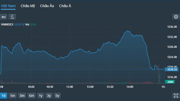Screen dimensions: 180x101
Task: Click the 14:00 time axis marker
Action: (130, 87)
